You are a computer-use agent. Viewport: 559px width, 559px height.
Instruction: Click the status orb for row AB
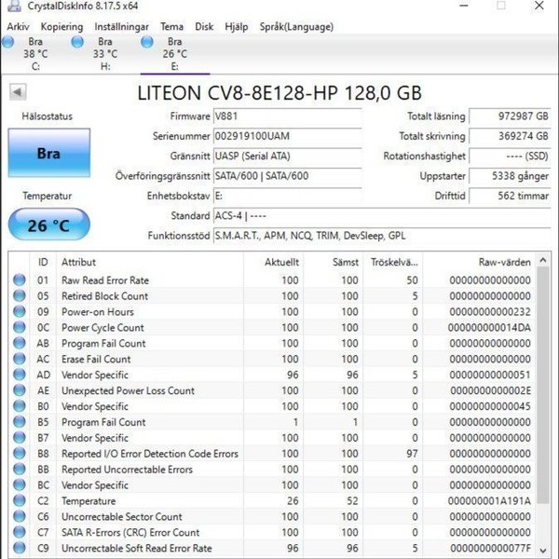coord(20,343)
